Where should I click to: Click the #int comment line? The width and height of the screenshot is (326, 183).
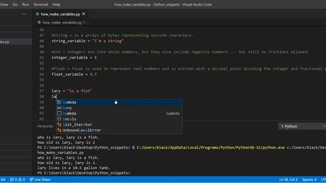coord(180,52)
